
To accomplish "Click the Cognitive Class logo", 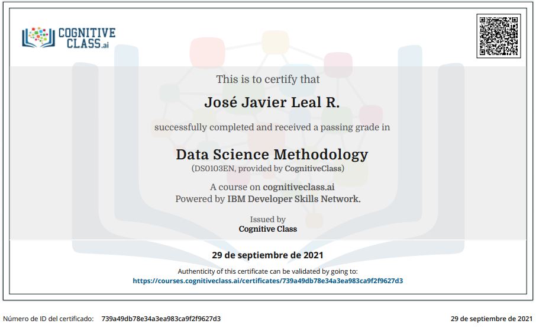I will tap(69, 37).
